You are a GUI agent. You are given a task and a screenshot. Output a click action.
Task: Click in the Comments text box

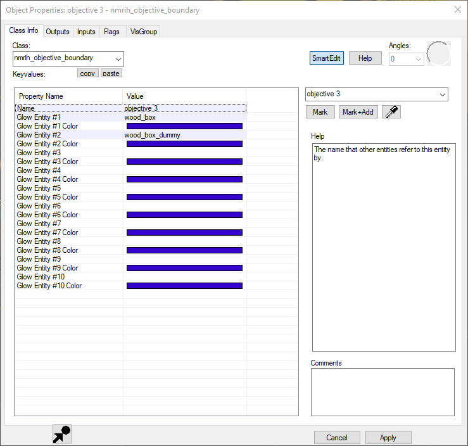383,392
